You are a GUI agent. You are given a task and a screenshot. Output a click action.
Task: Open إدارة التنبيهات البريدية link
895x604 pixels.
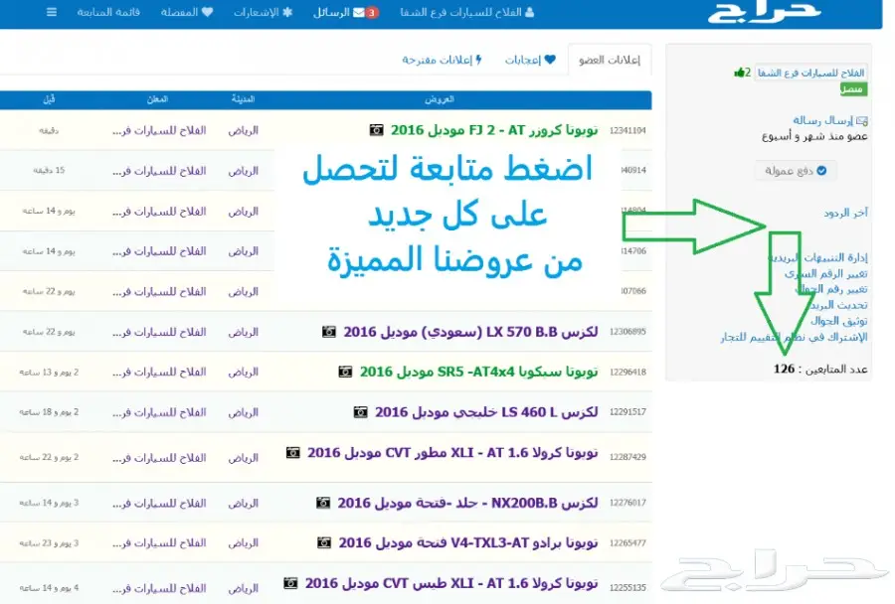coord(818,258)
